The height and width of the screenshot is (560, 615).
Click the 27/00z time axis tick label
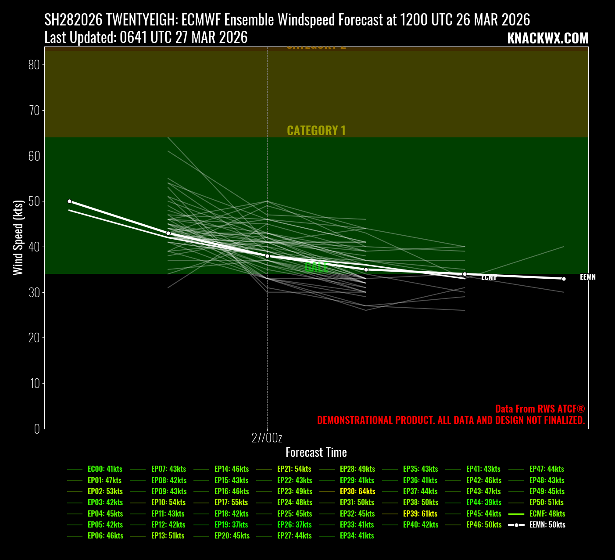(267, 438)
